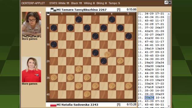Pick the black piece on square 6
This screenshot has width=192, height=108.
coord(54,28)
